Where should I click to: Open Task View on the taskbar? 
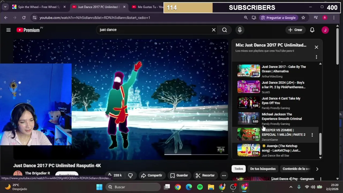[167, 187]
